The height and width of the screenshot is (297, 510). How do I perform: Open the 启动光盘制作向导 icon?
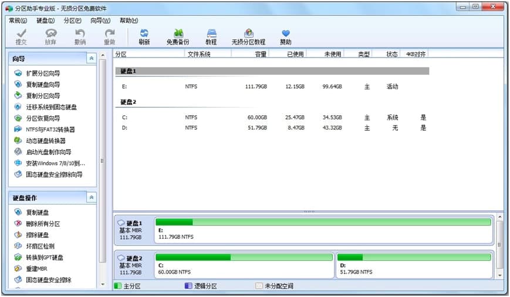[18, 151]
